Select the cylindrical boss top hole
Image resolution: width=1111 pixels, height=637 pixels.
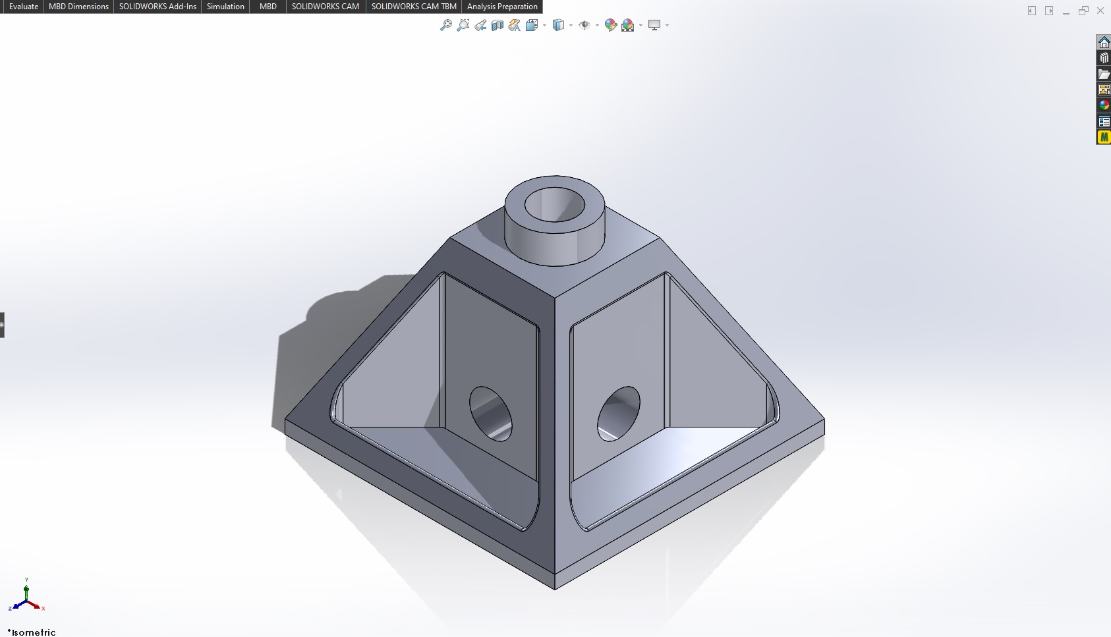[555, 204]
